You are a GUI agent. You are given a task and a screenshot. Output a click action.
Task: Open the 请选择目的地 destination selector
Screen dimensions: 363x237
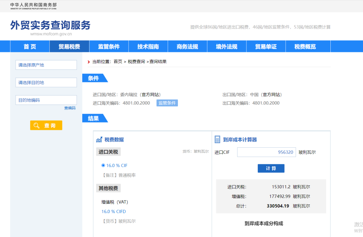tap(46, 82)
